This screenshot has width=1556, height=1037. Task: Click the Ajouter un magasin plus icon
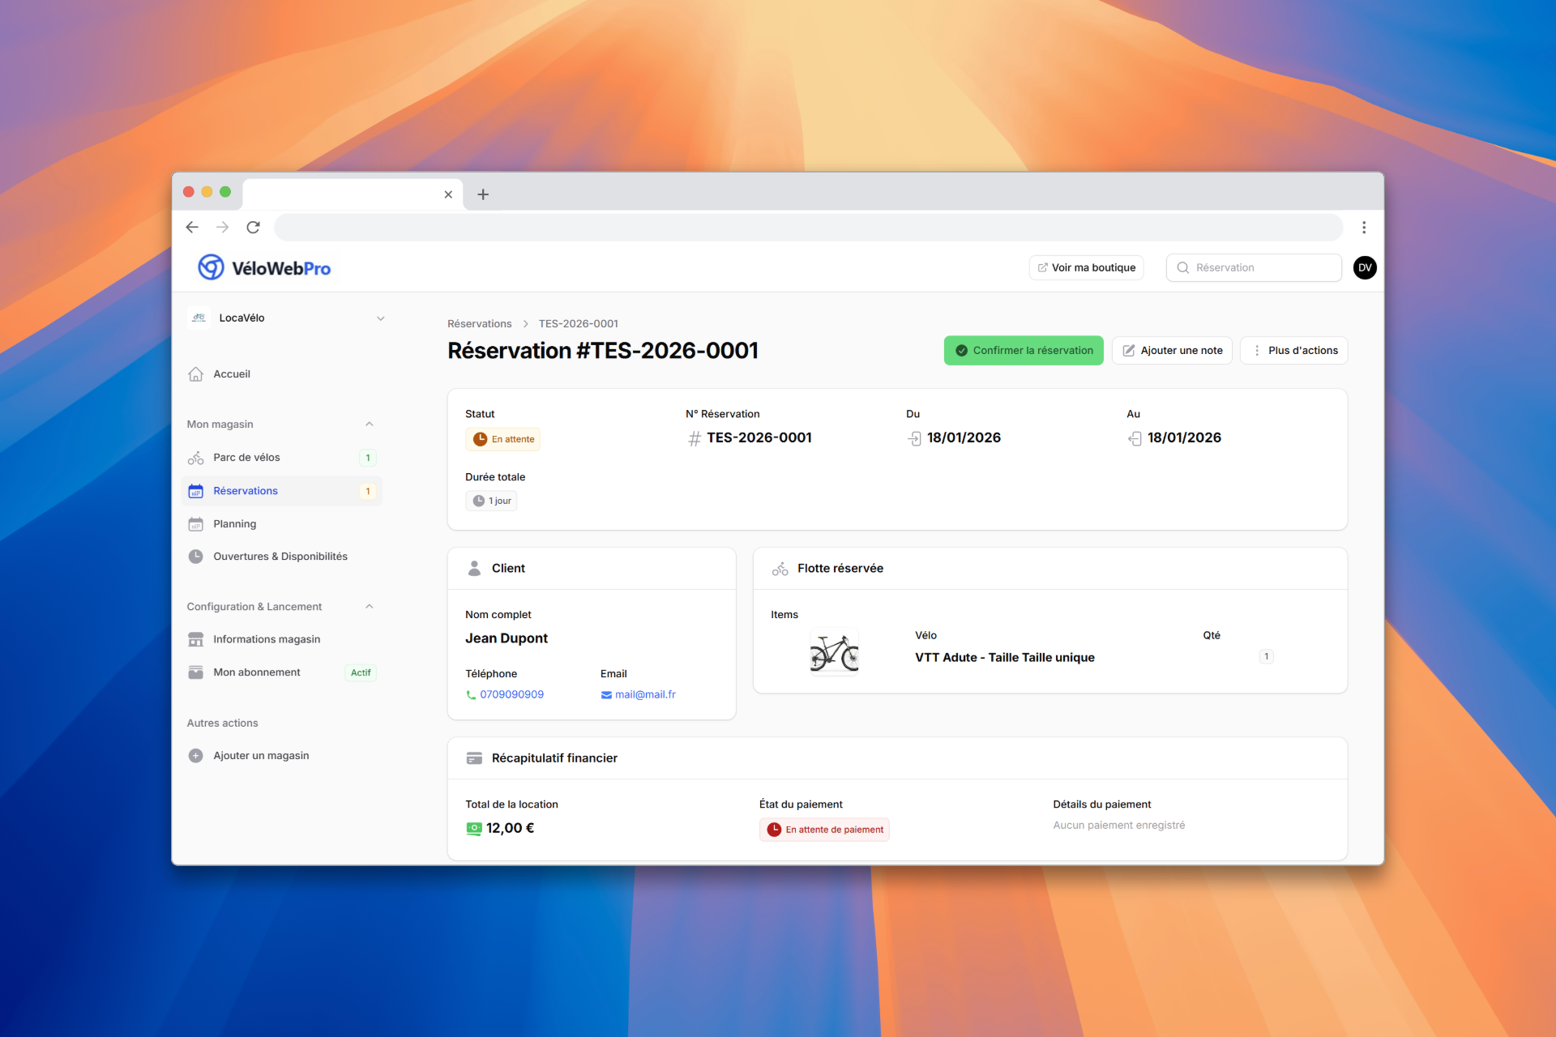195,755
